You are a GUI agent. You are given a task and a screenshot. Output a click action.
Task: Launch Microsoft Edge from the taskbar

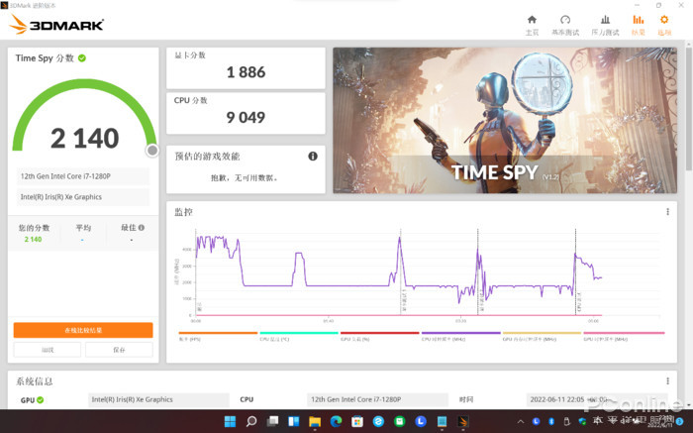[x=336, y=421]
